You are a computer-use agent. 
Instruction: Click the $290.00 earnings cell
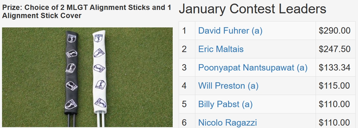335,31
